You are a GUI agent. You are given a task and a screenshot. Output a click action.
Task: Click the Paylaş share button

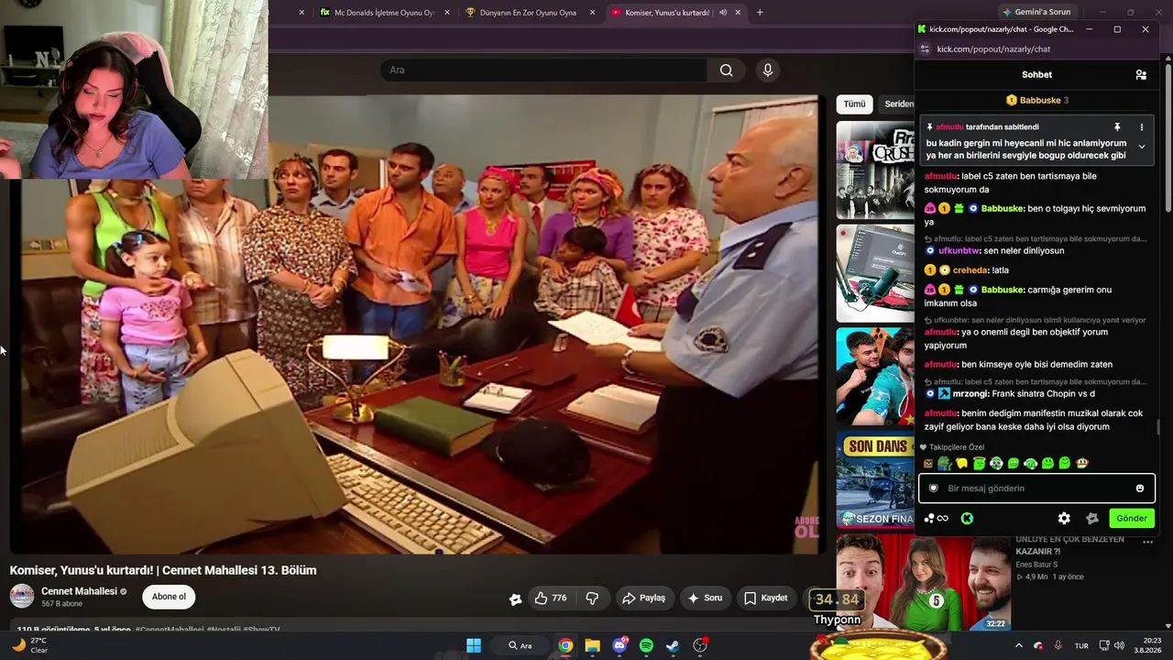click(x=643, y=598)
